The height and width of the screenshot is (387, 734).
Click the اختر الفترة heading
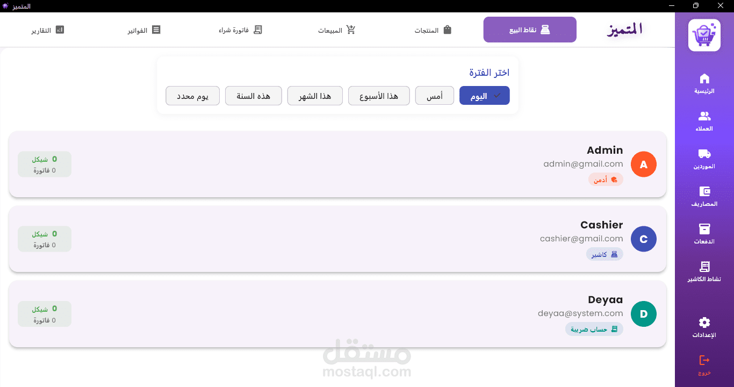tap(489, 73)
